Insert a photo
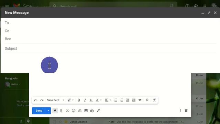The height and width of the screenshot is (124, 220). coord(86,111)
